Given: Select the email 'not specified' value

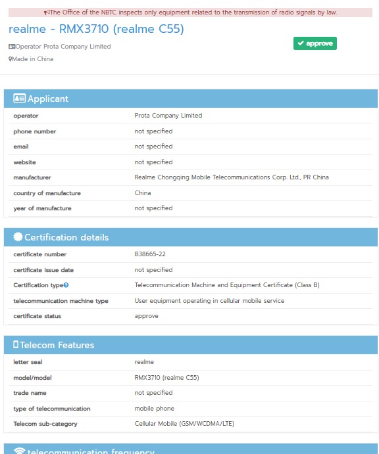Looking at the screenshot, I should [x=153, y=147].
